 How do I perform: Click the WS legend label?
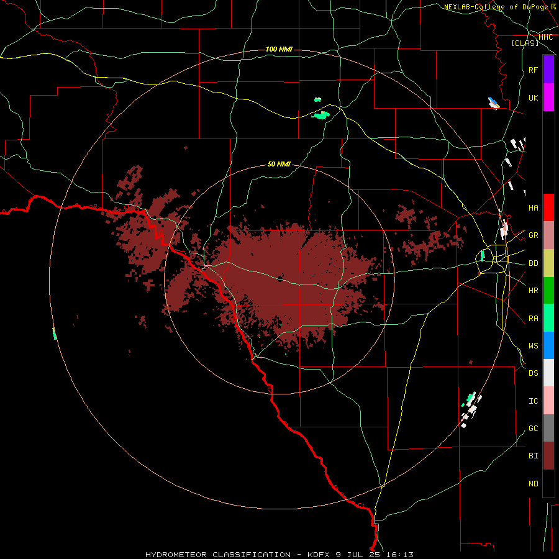click(x=533, y=345)
